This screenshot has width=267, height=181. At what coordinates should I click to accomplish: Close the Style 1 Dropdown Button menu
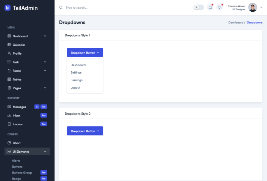coord(85,52)
